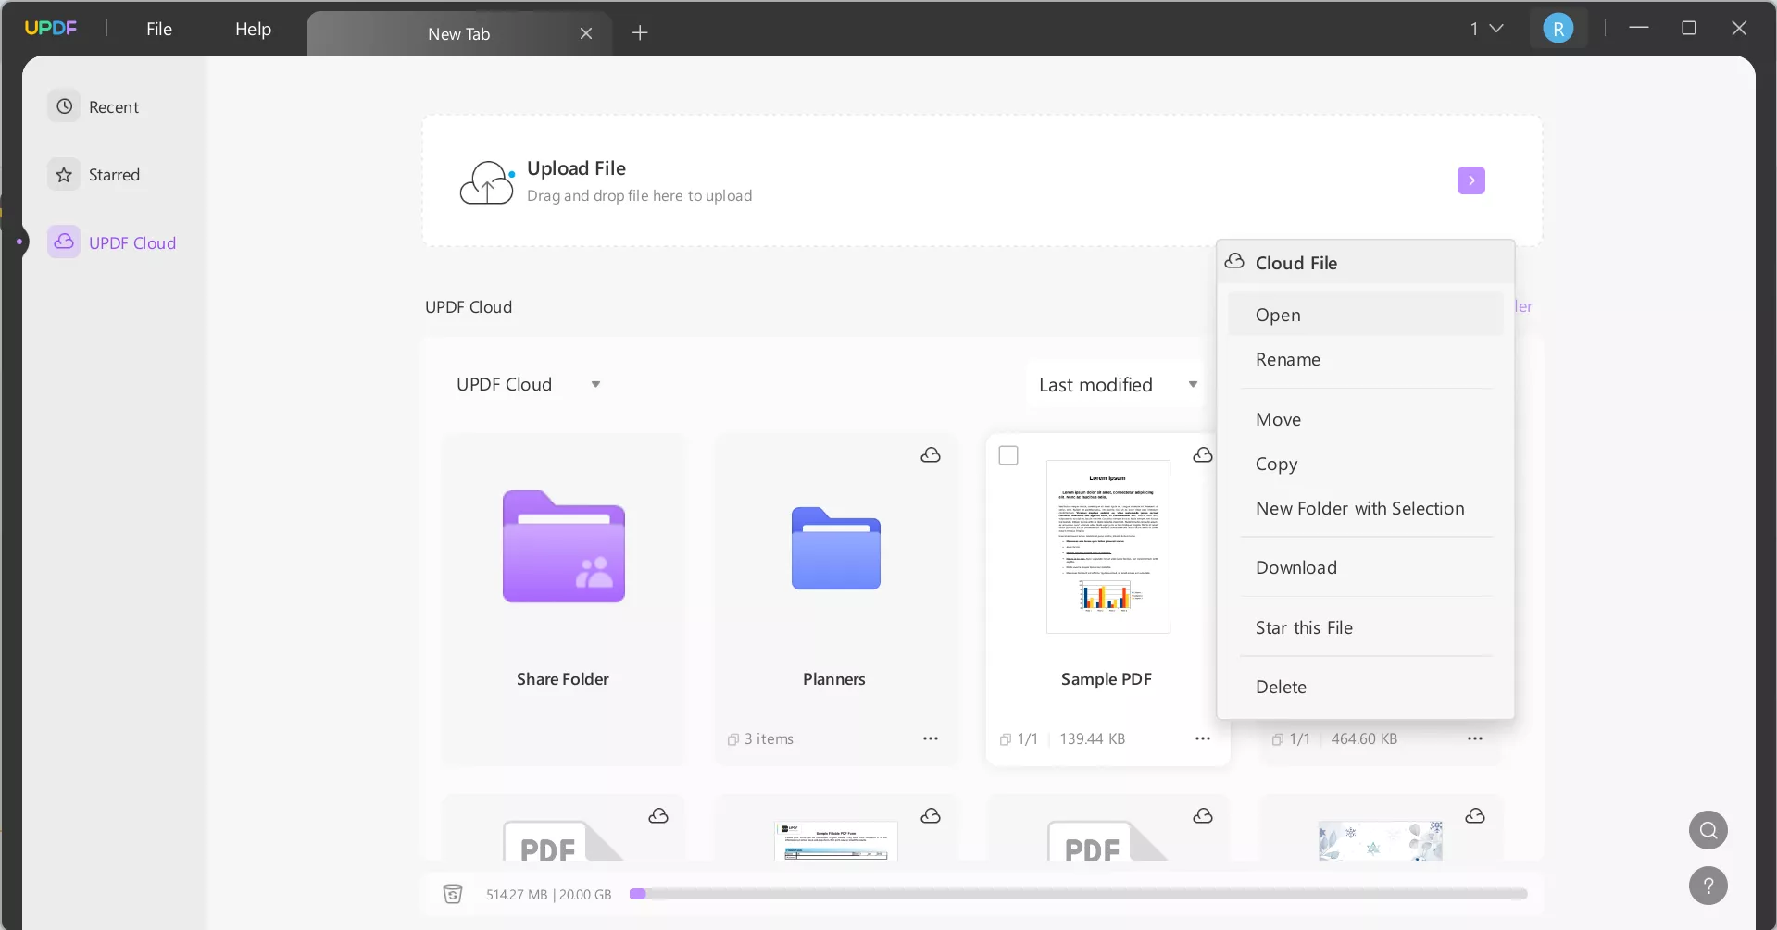Screen dimensions: 1777x930
Task: Click the 514.27 MB | 20.00 GB storage text
Action: click(548, 895)
